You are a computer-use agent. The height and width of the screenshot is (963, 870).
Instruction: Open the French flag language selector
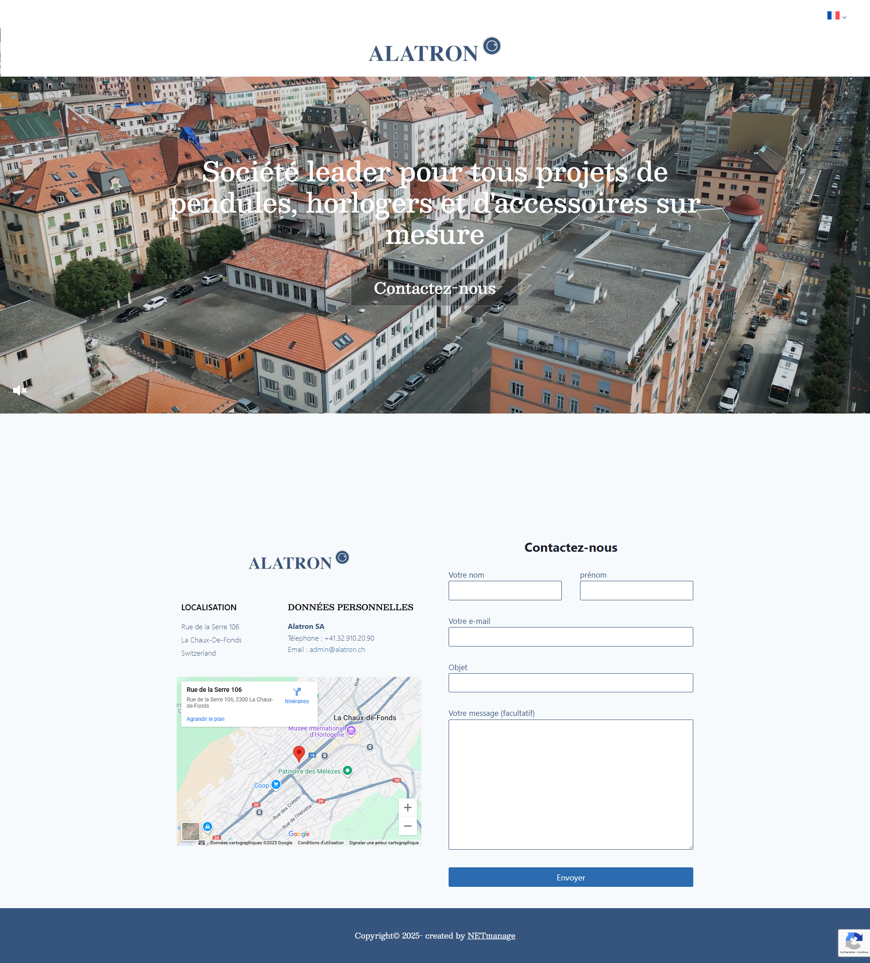(836, 16)
